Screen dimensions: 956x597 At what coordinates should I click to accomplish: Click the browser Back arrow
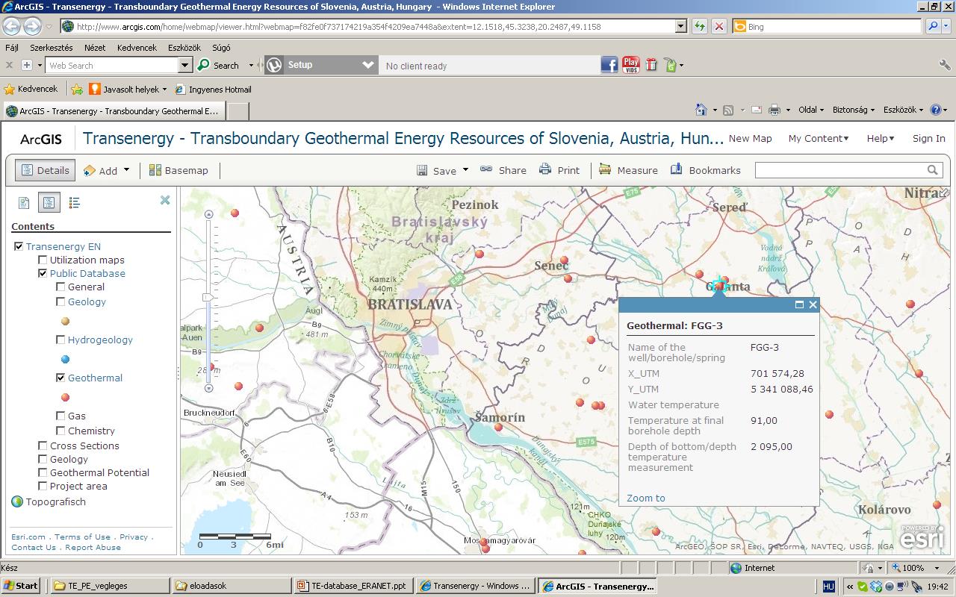[11, 26]
